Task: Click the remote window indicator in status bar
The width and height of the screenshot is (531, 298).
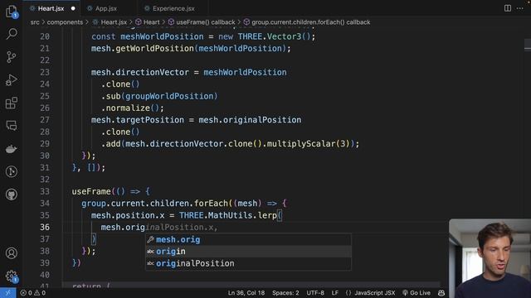Action: [7, 293]
